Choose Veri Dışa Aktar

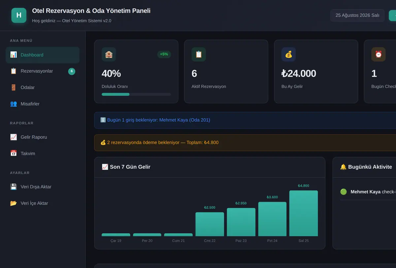pos(43,187)
